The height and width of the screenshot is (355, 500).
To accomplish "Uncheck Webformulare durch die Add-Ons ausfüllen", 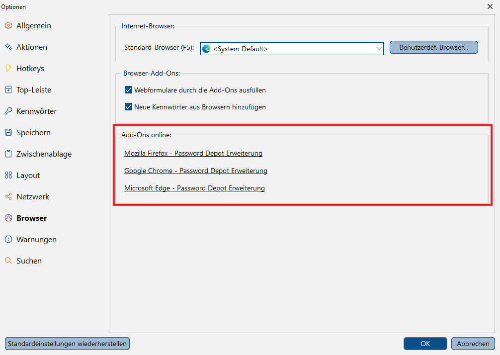I will [x=128, y=90].
